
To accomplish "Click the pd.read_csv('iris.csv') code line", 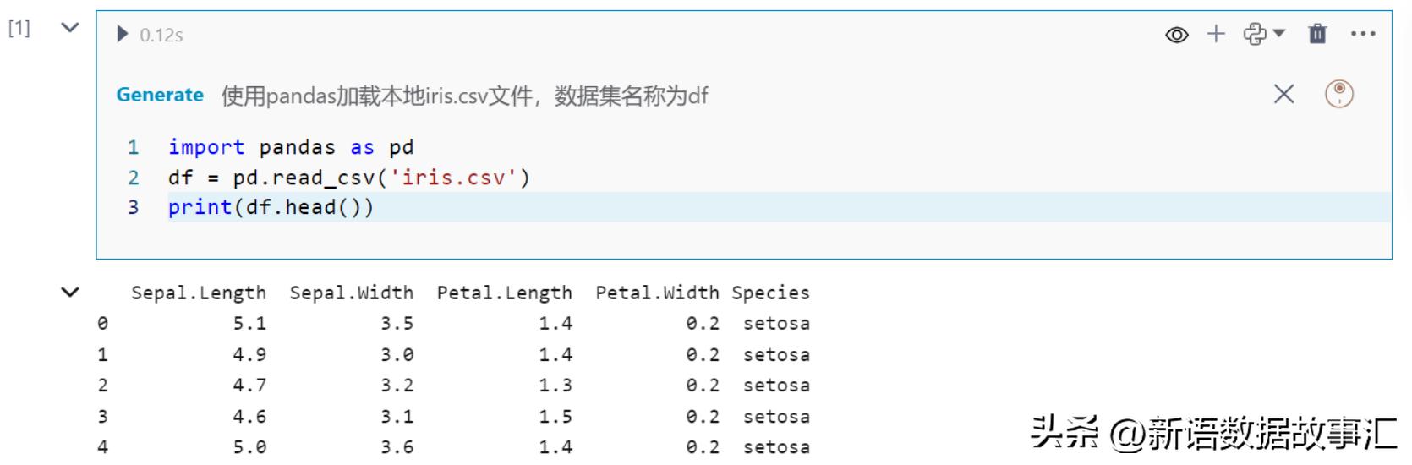I will 348,178.
